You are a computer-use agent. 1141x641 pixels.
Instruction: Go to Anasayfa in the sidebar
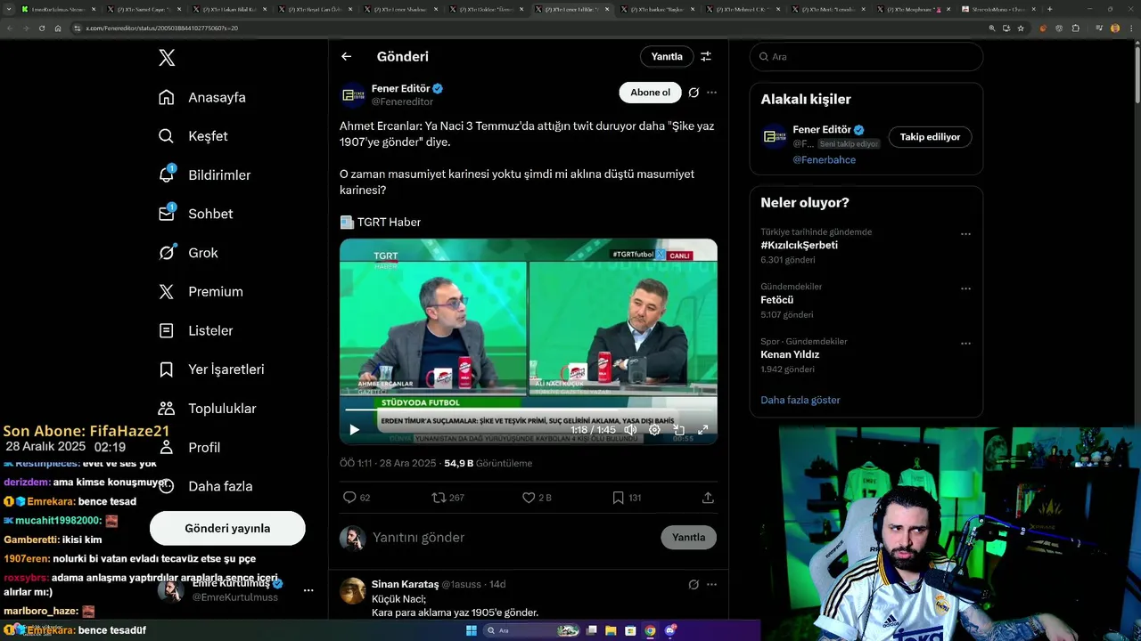[x=202, y=97]
